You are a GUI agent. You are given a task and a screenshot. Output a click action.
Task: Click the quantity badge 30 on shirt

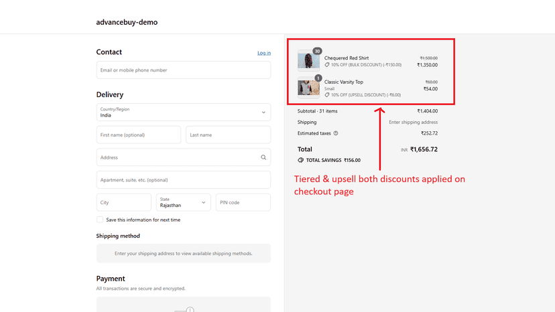(317, 52)
